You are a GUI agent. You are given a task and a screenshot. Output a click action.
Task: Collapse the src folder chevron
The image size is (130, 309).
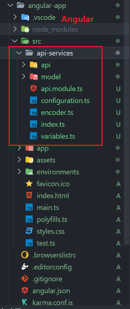14,41
